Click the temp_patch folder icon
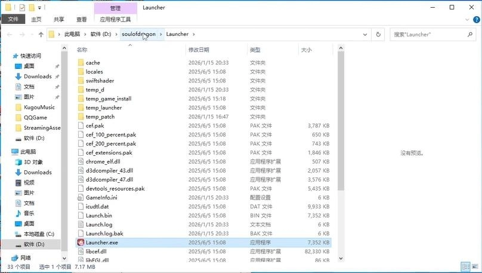 click(81, 116)
